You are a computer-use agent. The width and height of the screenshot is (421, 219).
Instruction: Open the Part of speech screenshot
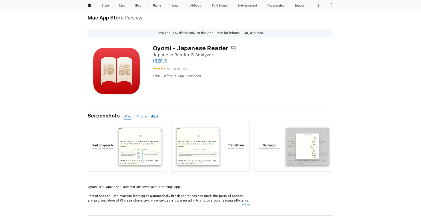[x=127, y=147]
